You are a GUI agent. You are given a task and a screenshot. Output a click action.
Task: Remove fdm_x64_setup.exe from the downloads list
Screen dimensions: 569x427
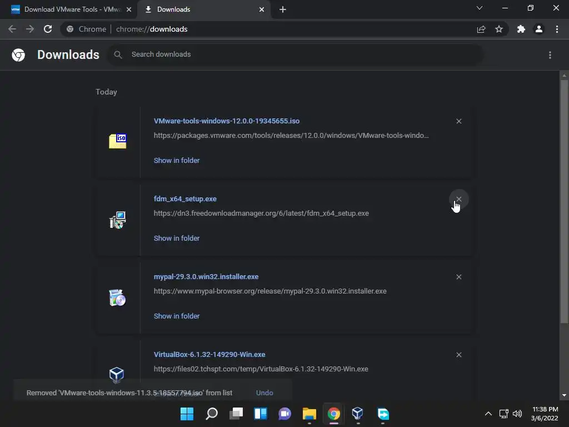[x=458, y=199]
